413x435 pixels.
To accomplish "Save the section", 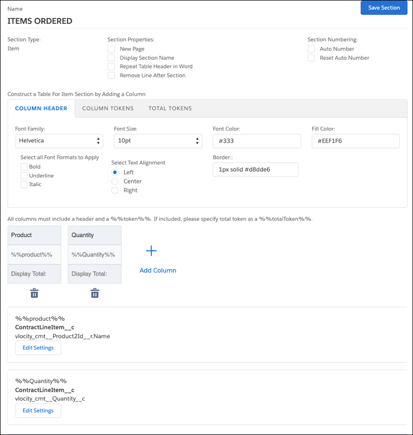I will coord(384,8).
